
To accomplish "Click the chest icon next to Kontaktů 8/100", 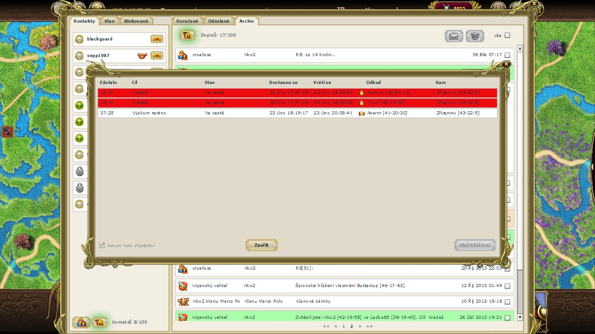I will (x=100, y=322).
